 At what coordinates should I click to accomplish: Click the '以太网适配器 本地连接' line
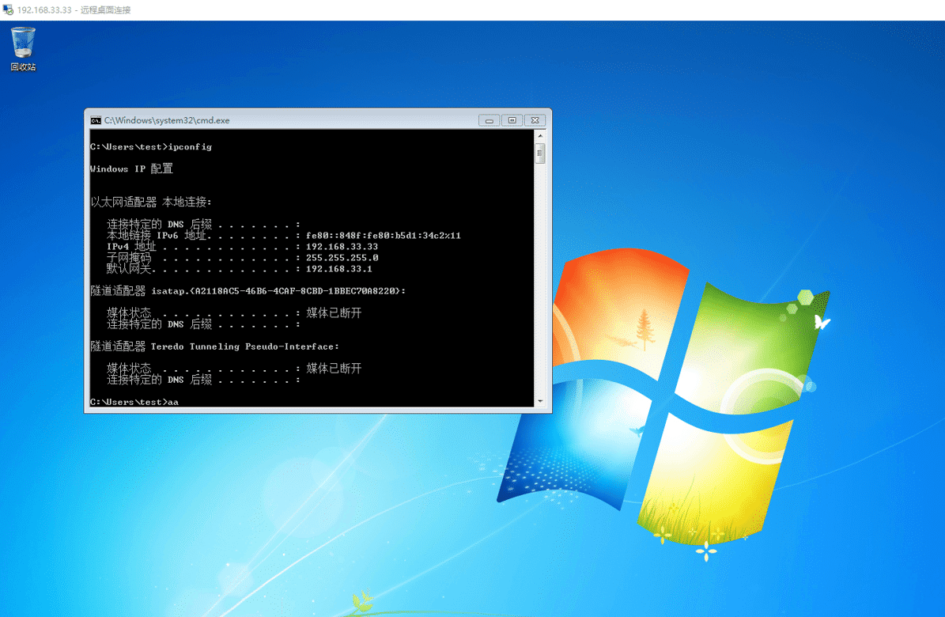pyautogui.click(x=151, y=202)
